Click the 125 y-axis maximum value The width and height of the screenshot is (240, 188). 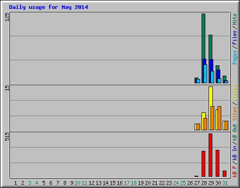click(x=7, y=17)
